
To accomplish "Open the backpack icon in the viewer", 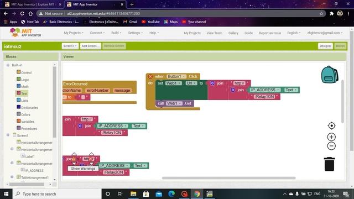I will pyautogui.click(x=330, y=75).
